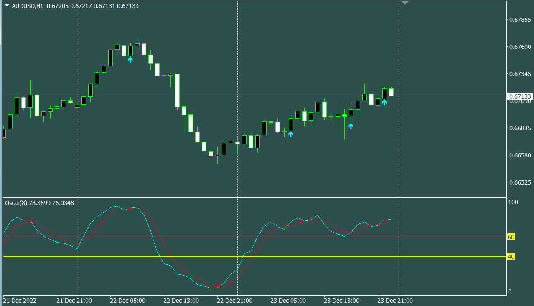Select the cyan arrow just after 23 Dec 13:00
The height and width of the screenshot is (306, 534).
pyautogui.click(x=351, y=126)
